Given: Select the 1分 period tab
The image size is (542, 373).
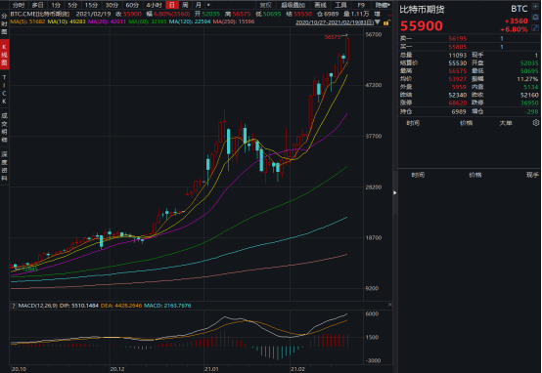Looking at the screenshot, I should 56,5.
